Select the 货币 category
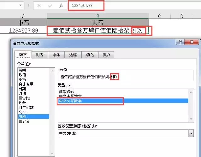 (x=22, y=80)
